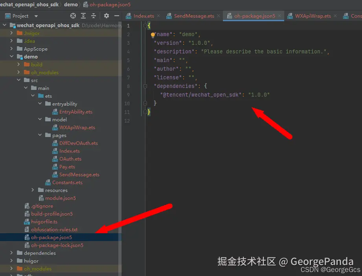
Task: Switch to the SendMessage.ets tab
Action: point(194,16)
